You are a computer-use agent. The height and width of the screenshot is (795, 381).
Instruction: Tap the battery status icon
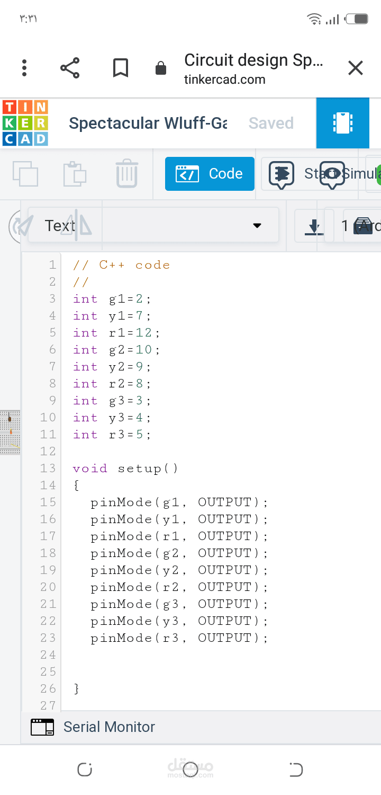tap(357, 19)
